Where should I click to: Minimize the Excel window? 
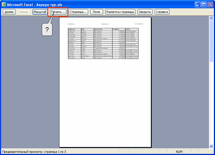(198, 5)
